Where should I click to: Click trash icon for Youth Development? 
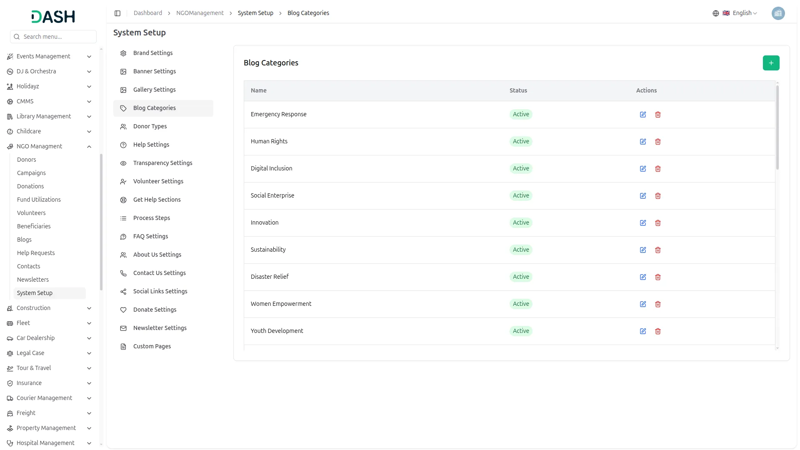[658, 331]
